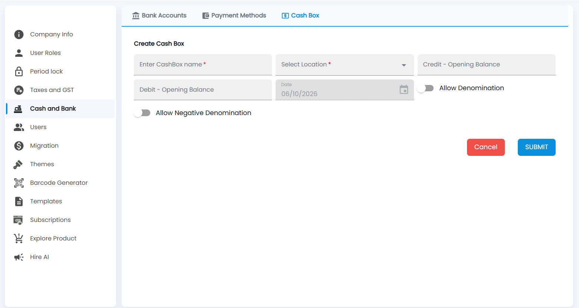The width and height of the screenshot is (579, 308).
Task: Enable the Allow Denomination toggle
Action: click(x=425, y=88)
